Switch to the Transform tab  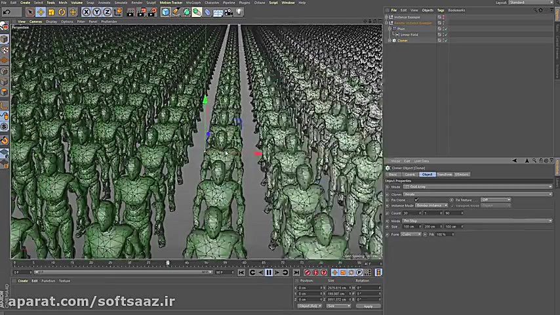tap(444, 175)
